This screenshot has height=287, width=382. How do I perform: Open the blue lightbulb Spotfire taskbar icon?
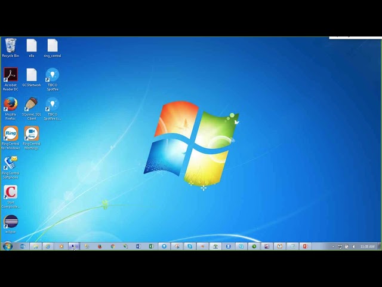(x=164, y=246)
